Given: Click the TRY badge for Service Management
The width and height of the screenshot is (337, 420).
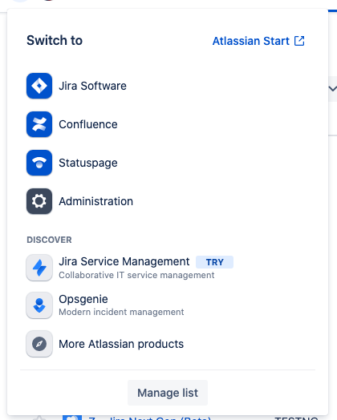Looking at the screenshot, I should pos(214,262).
